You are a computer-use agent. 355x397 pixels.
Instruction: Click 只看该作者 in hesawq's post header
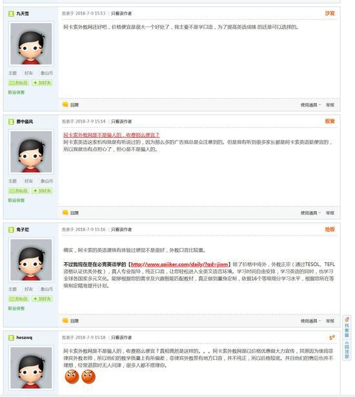click(121, 338)
